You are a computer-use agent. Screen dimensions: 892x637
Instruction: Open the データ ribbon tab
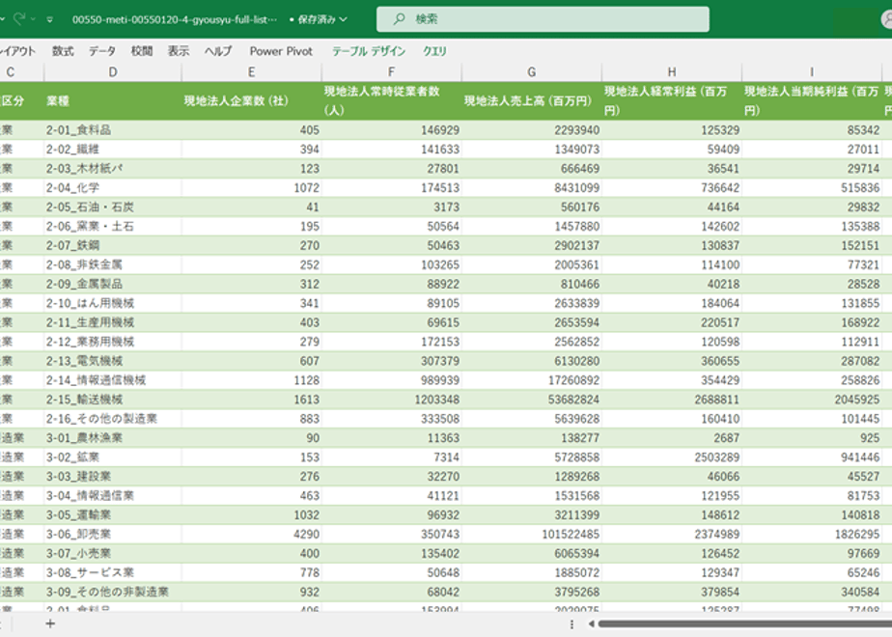coord(101,51)
